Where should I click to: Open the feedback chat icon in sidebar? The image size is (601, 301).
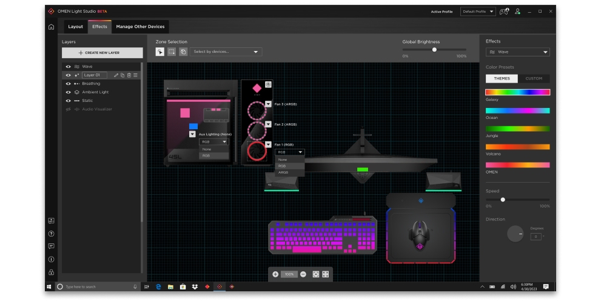[51, 246]
